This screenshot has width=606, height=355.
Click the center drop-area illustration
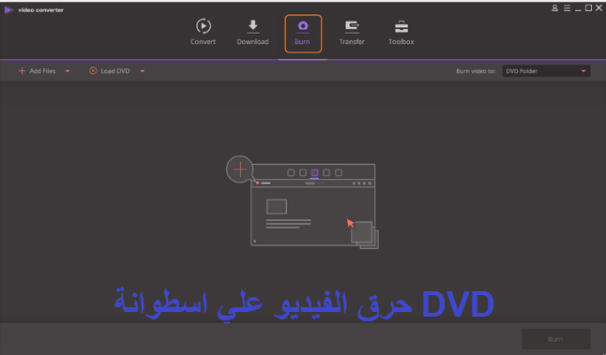pos(302,202)
